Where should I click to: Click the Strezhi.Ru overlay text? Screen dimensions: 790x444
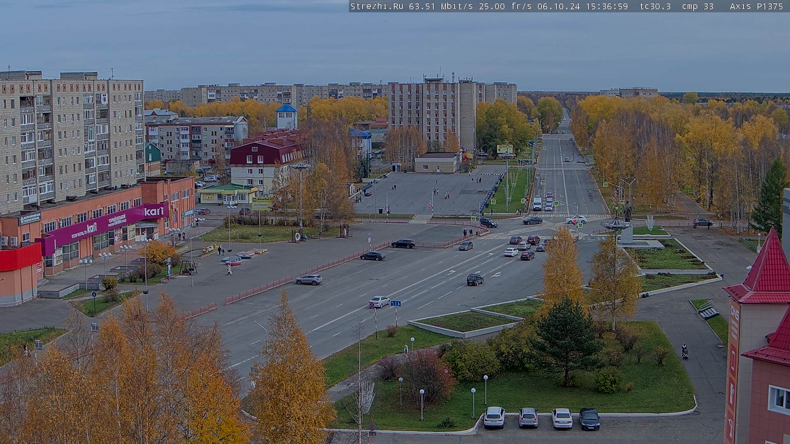click(376, 6)
